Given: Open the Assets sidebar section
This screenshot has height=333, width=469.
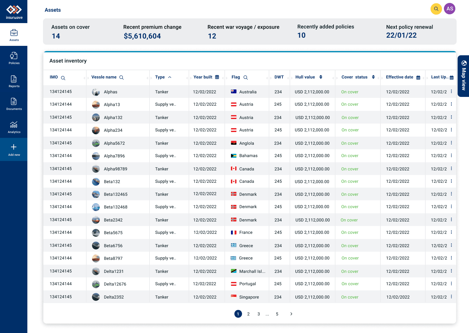Looking at the screenshot, I should click(x=14, y=35).
